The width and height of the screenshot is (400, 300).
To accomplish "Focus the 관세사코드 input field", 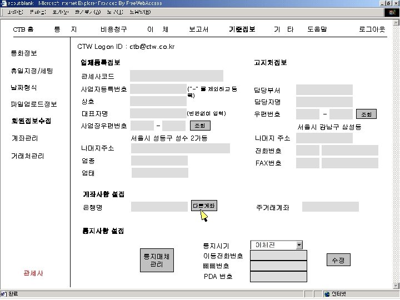I will click(x=177, y=76).
